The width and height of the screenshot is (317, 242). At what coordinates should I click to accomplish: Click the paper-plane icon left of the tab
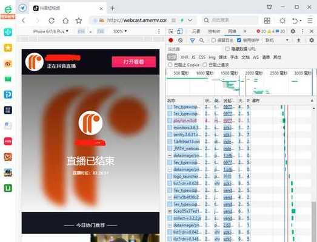pos(22,8)
